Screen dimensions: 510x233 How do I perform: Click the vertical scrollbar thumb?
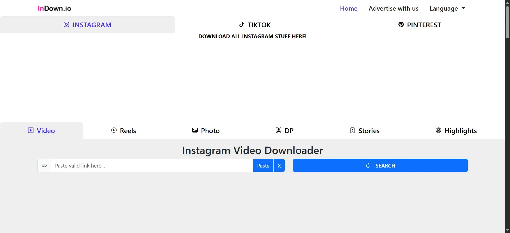pyautogui.click(x=507, y=22)
